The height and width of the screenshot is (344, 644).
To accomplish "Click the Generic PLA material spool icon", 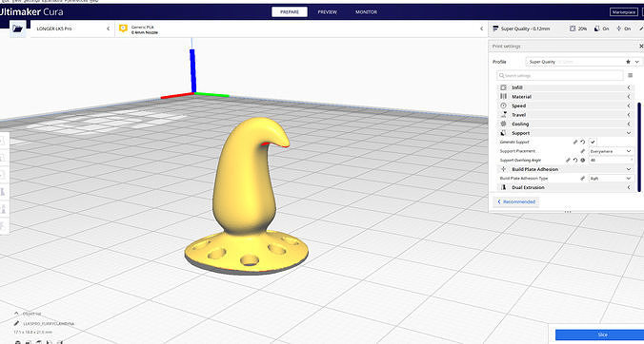I will pyautogui.click(x=123, y=29).
